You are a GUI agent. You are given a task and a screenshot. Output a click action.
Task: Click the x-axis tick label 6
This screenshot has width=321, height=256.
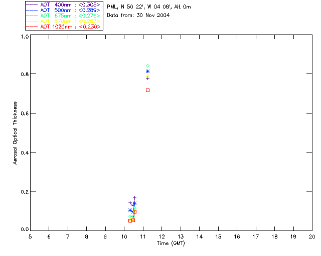49,236
